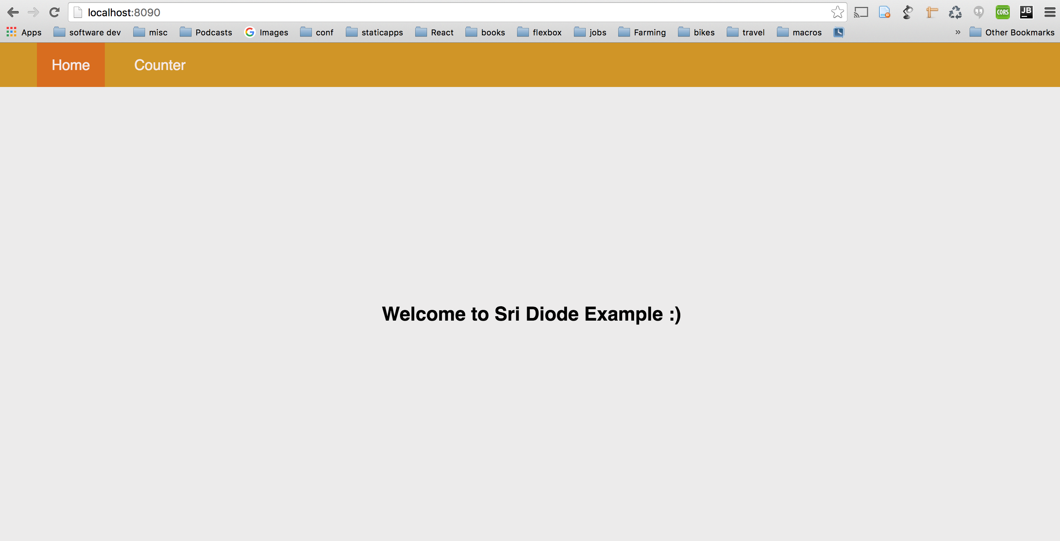Click the bookmark star in address bar

(837, 12)
